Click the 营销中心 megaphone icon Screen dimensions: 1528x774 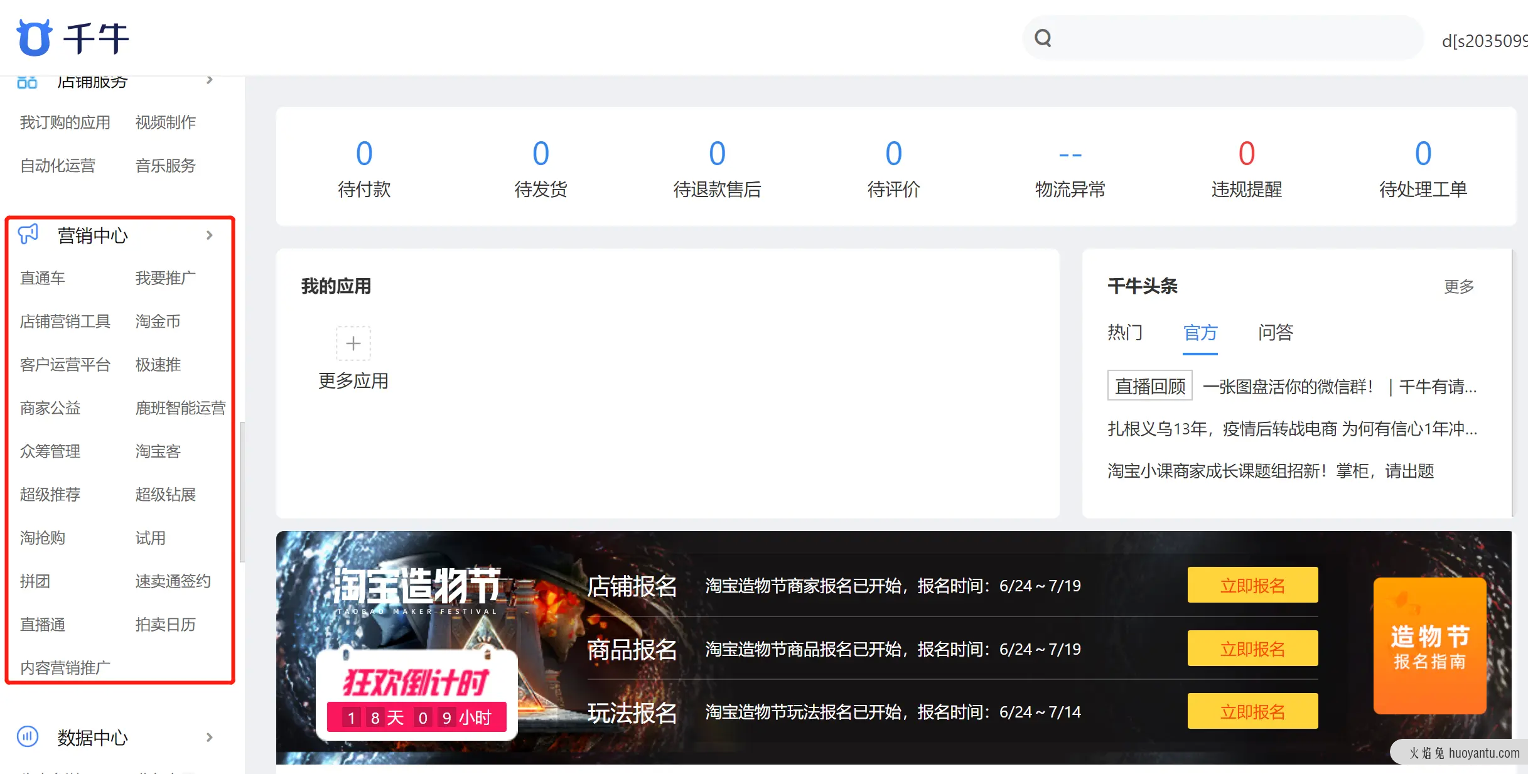tap(28, 234)
